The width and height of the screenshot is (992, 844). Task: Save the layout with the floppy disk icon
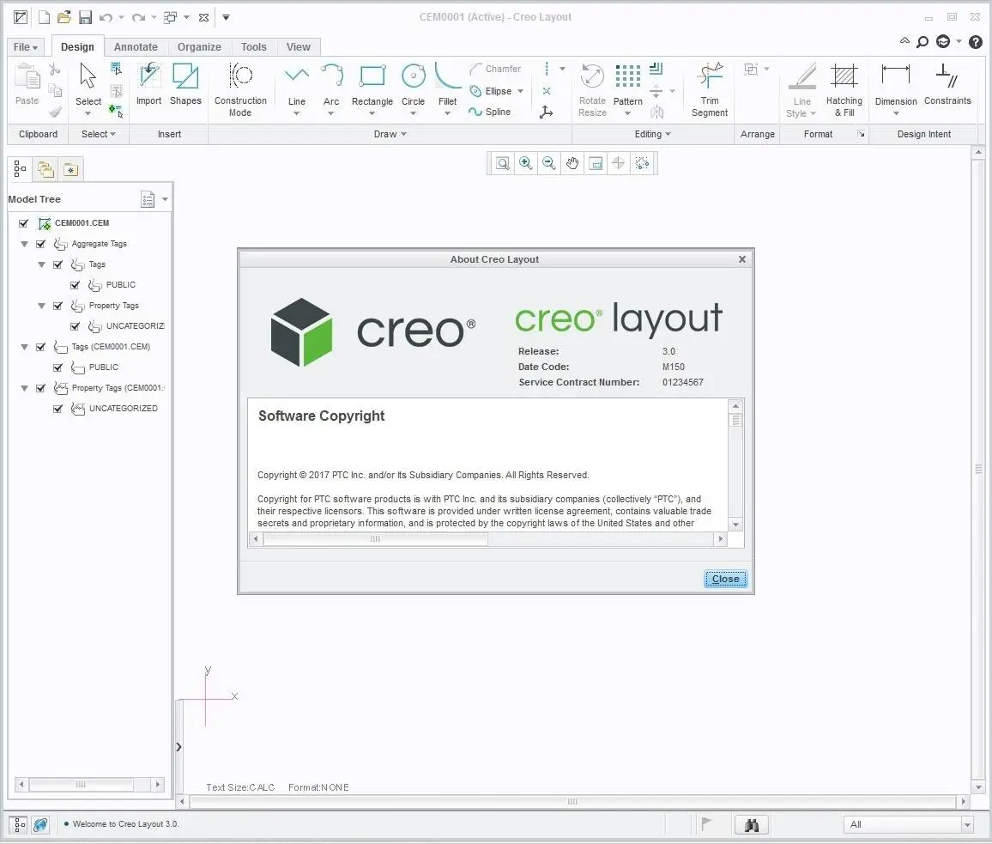85,17
